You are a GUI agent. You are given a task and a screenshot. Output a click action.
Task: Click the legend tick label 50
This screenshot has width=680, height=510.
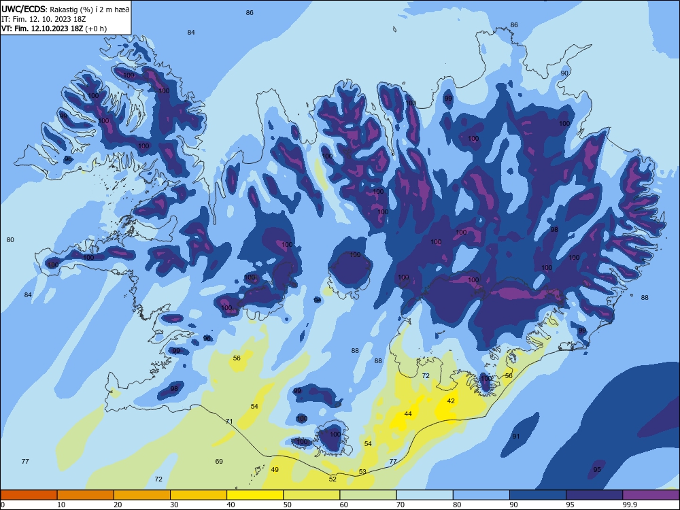[288, 505]
